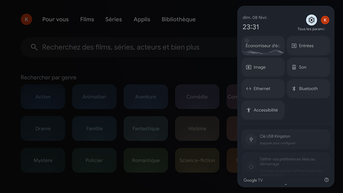Switch to the Films tab
This screenshot has width=343, height=193.
pyautogui.click(x=87, y=19)
